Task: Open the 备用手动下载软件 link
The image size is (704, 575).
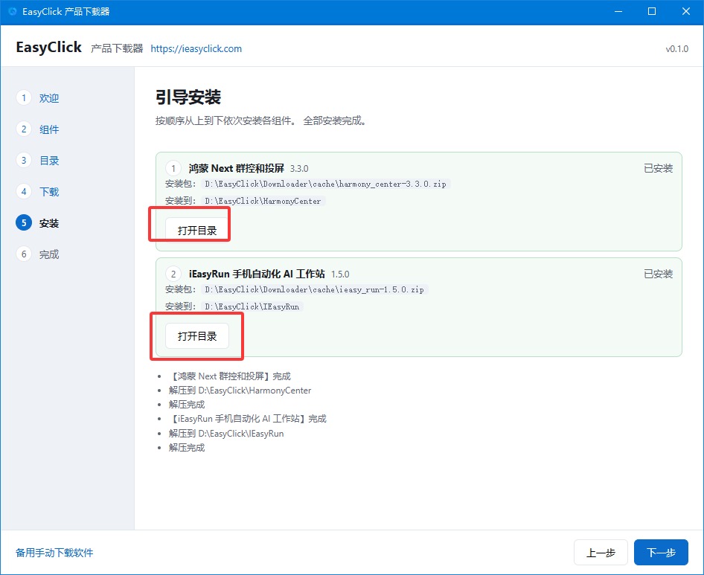Action: pos(54,553)
